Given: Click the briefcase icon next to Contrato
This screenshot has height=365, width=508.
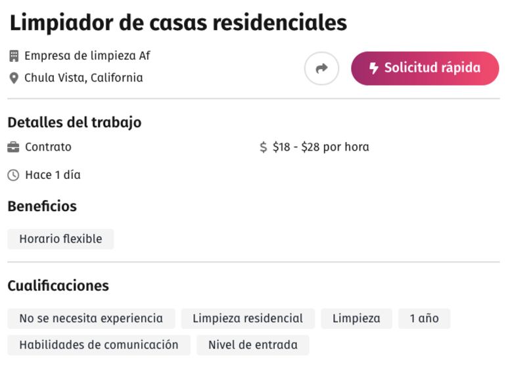Looking at the screenshot, I should click(x=13, y=147).
